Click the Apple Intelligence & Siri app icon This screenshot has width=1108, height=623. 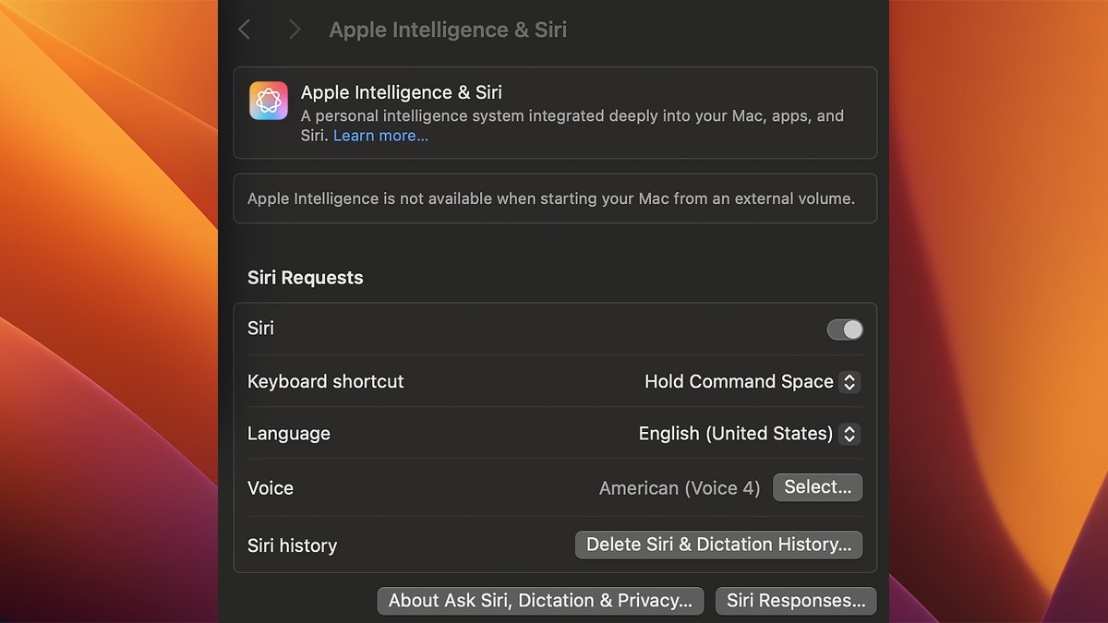[x=269, y=101]
